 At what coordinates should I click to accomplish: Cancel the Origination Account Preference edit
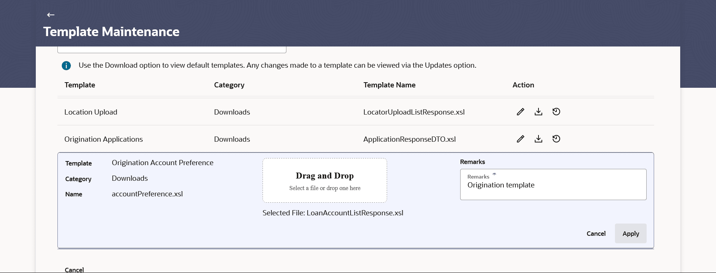(596, 234)
